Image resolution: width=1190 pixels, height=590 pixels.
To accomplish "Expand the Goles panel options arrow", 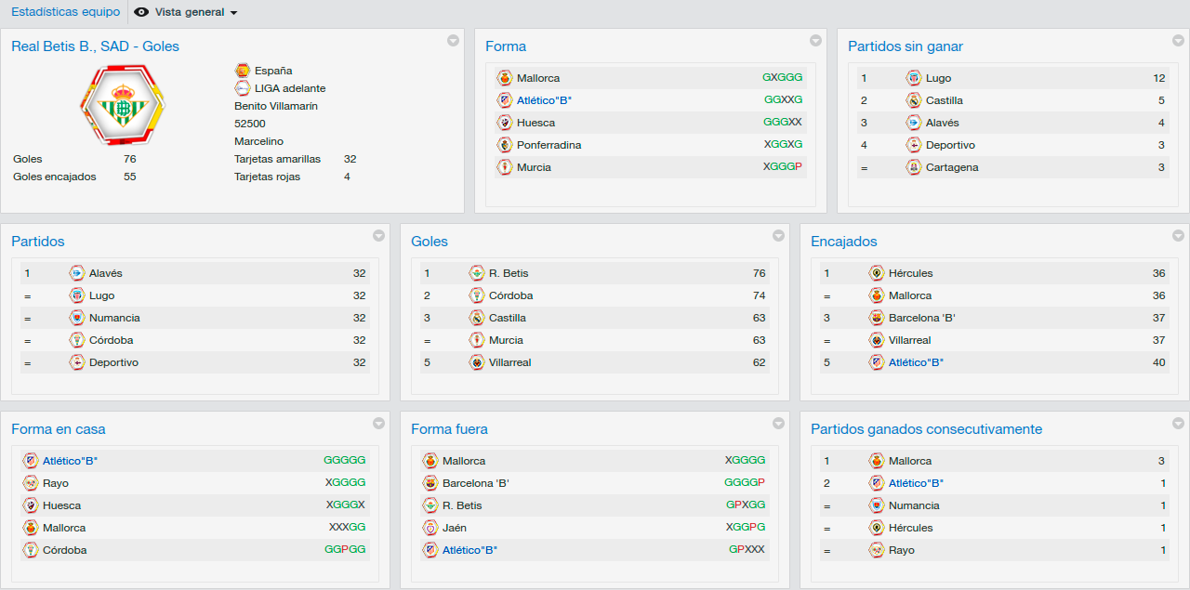I will point(778,235).
